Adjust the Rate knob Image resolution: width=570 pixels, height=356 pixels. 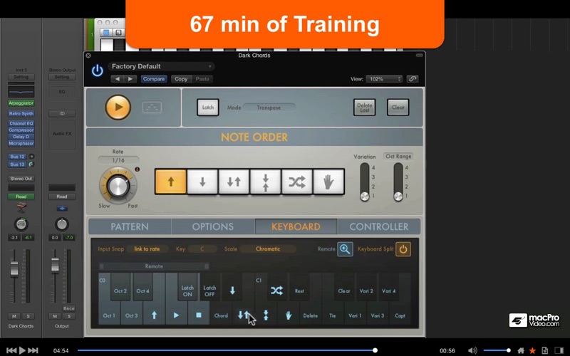click(x=118, y=186)
